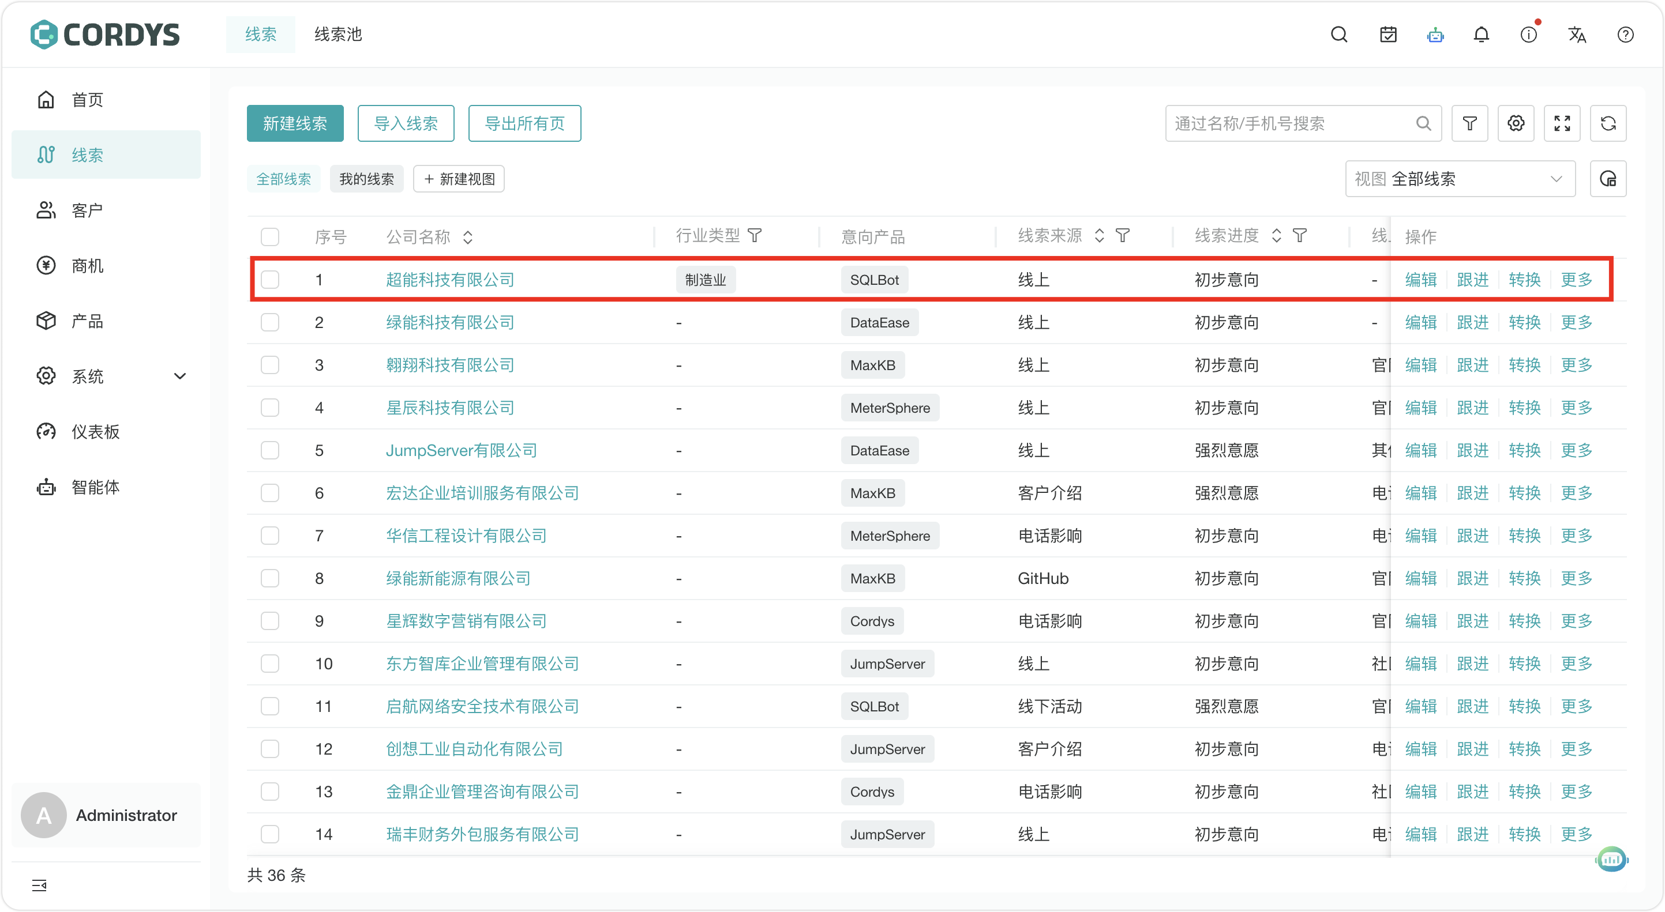This screenshot has width=1665, height=912.
Task: Collapse the sidebar menu
Action: point(39,885)
